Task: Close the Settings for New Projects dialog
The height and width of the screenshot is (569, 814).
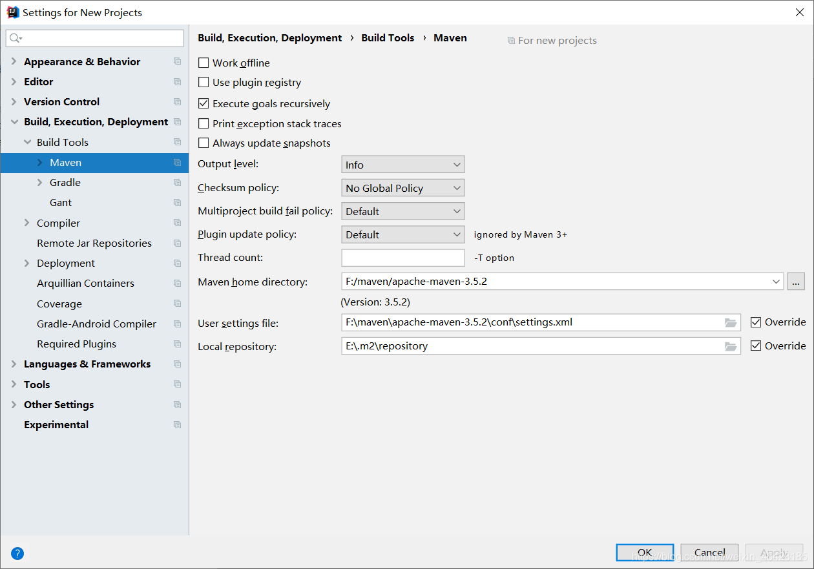Action: point(799,12)
